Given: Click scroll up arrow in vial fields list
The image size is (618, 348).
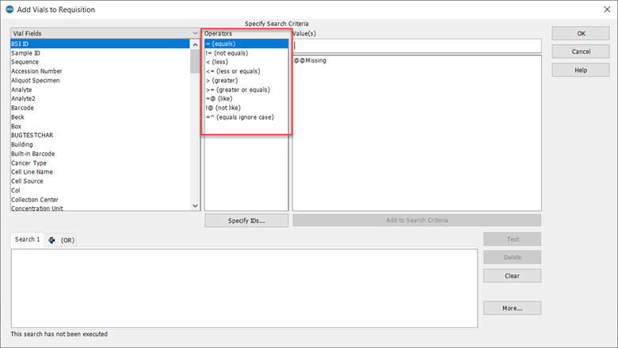Looking at the screenshot, I should (195, 44).
